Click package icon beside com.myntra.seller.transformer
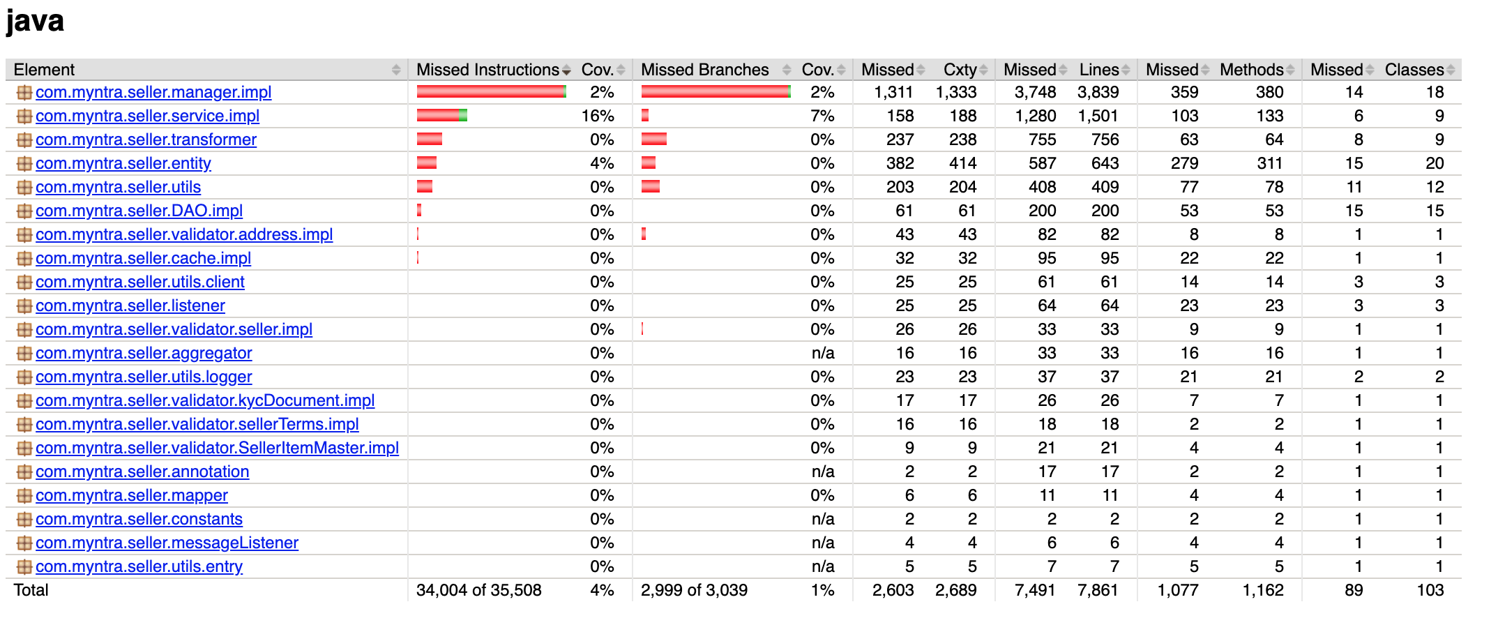The image size is (1498, 618). point(24,140)
